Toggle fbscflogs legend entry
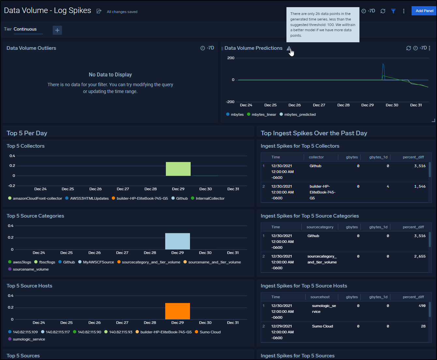The width and height of the screenshot is (437, 360). (x=45, y=262)
